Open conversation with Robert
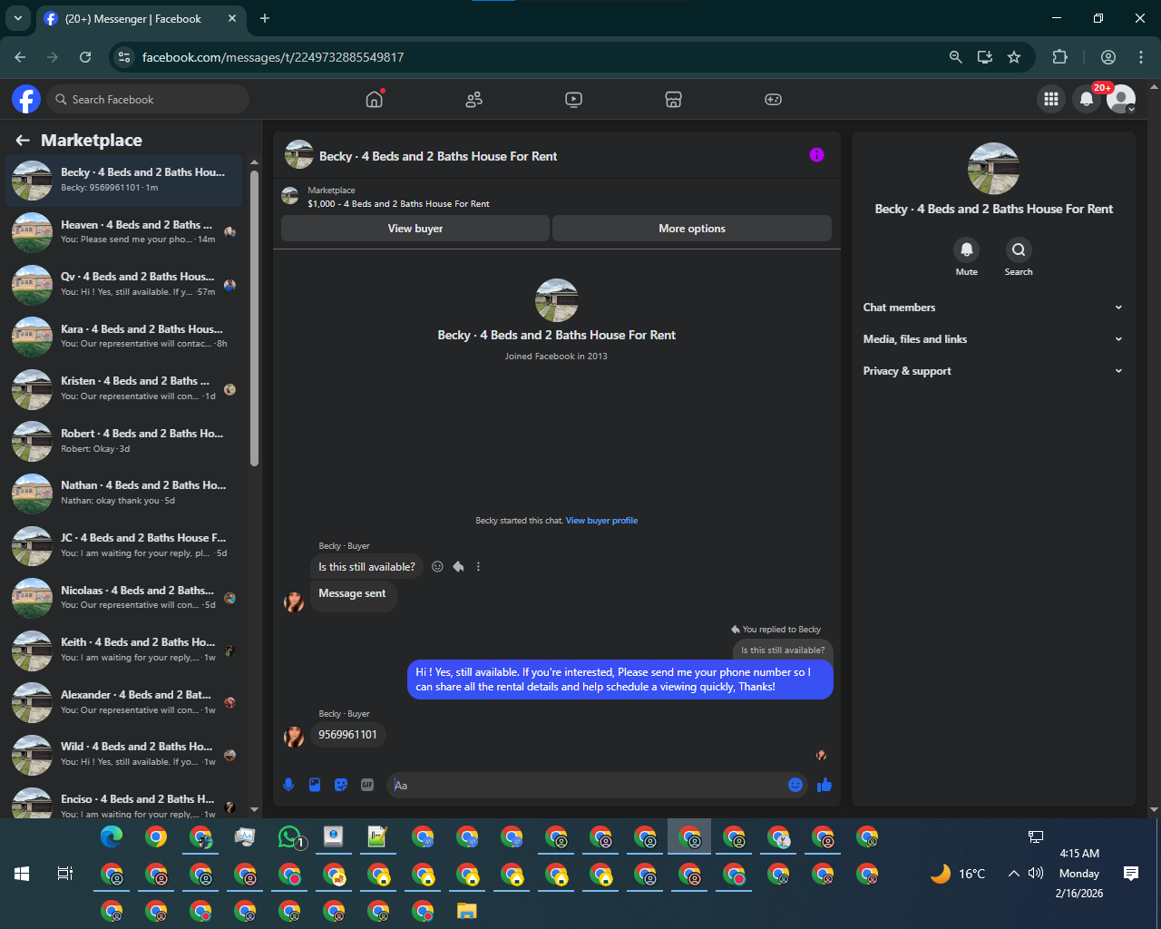 click(x=124, y=441)
